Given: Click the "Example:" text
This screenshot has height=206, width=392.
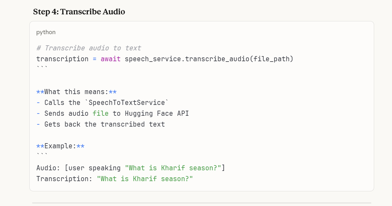Looking at the screenshot, I should point(60,146).
